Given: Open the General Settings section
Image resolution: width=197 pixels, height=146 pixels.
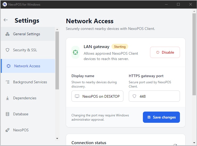Looking at the screenshot, I should (x=28, y=34).
